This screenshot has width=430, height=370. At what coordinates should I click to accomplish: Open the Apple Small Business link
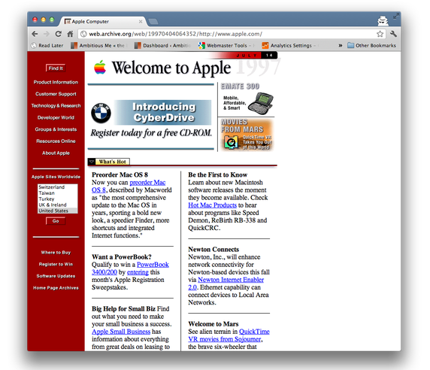pos(121,332)
